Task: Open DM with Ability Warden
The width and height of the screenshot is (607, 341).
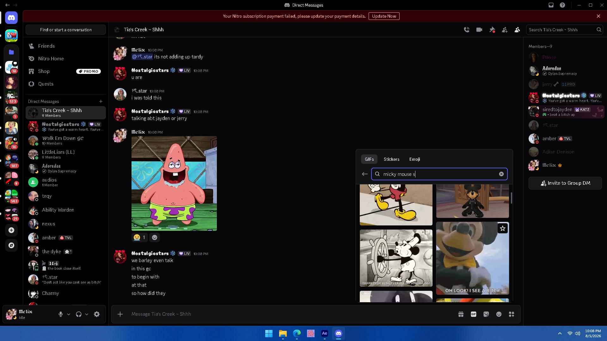Action: pyautogui.click(x=66, y=210)
